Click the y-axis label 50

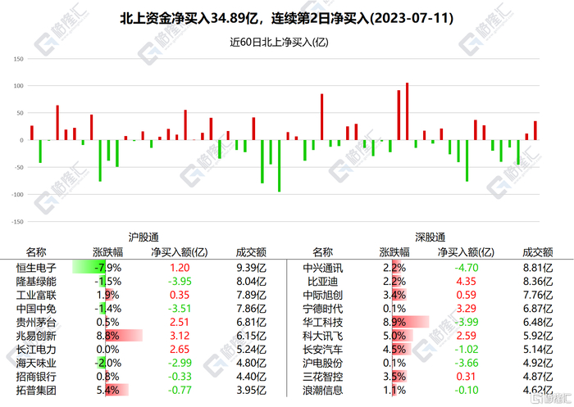tap(20, 113)
